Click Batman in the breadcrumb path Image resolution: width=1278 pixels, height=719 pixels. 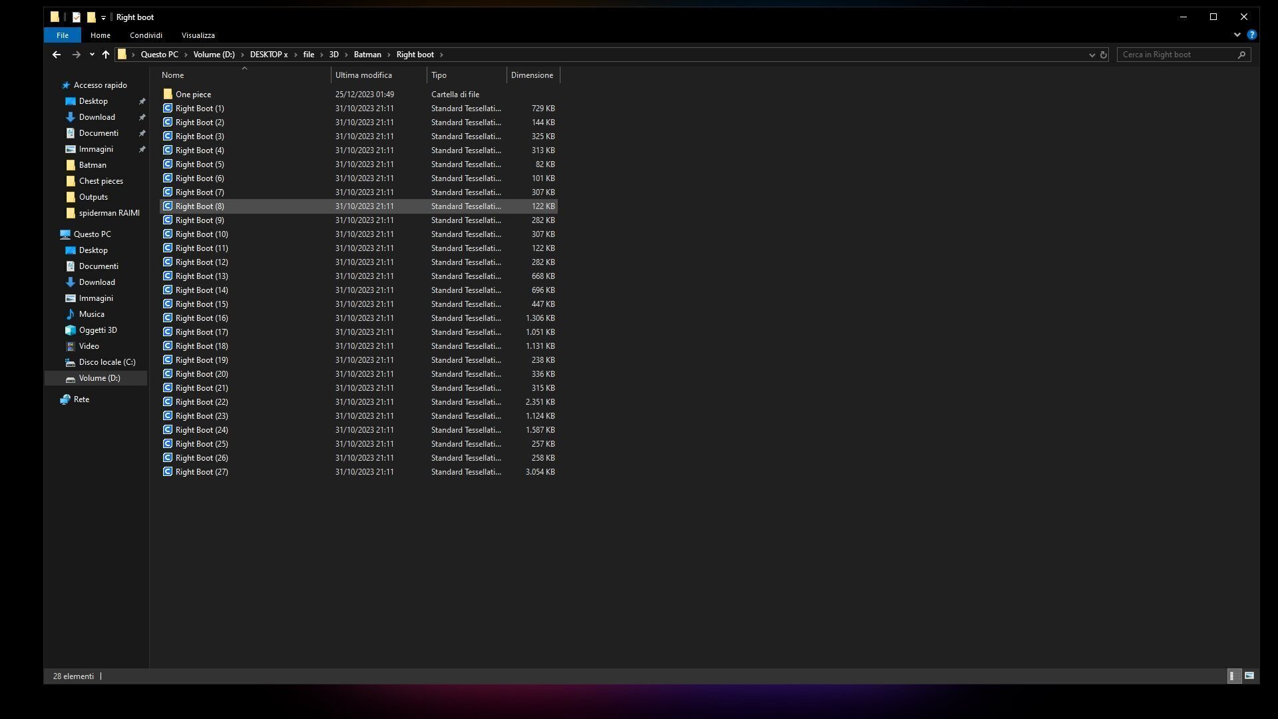367,55
